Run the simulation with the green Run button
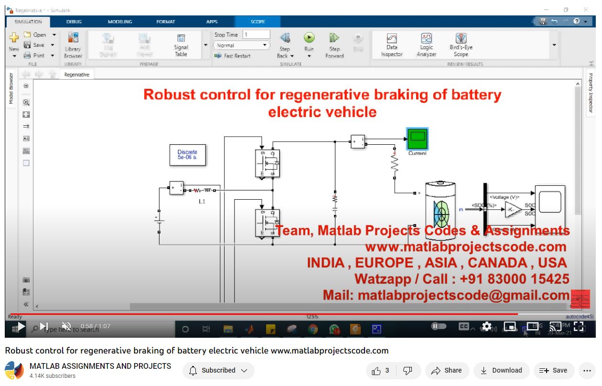 click(309, 38)
